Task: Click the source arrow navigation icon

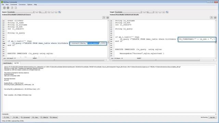Action: (56, 12)
